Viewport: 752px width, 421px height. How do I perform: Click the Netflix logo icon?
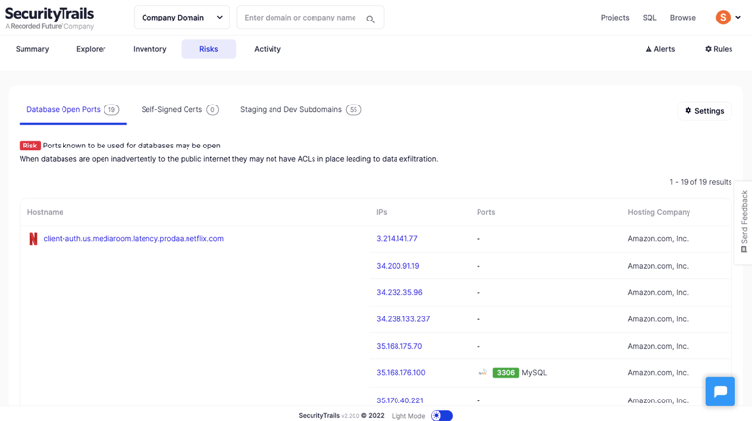33,238
